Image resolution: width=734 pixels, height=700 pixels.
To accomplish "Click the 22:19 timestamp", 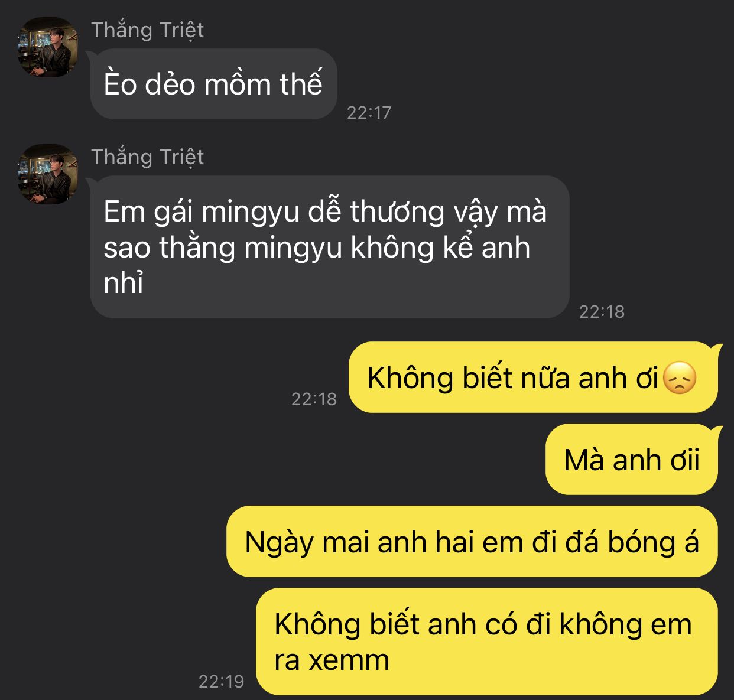I will [x=221, y=681].
